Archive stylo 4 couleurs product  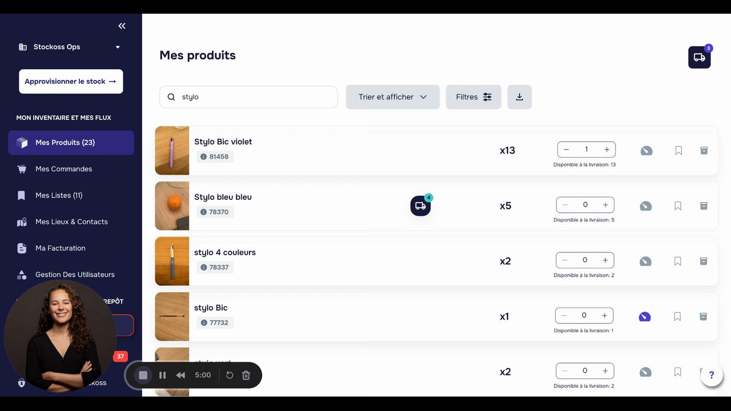(704, 261)
